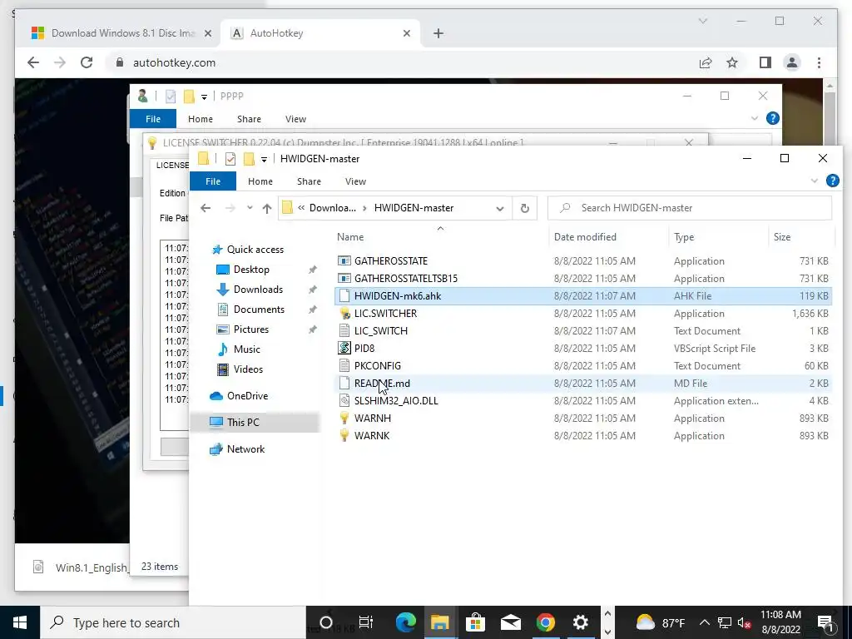
Task: Select This PC in navigation pane
Action: coord(243,422)
